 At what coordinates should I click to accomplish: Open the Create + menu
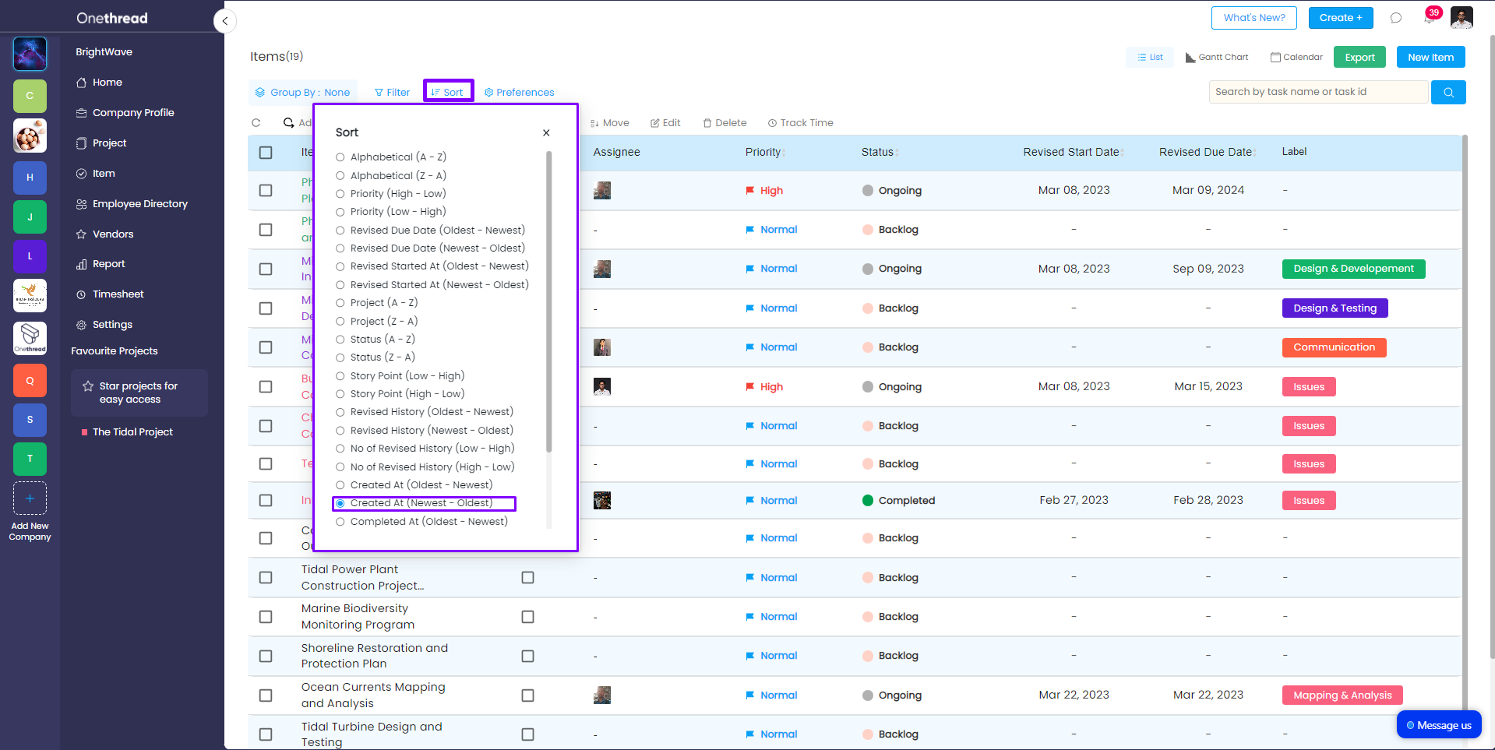(1340, 18)
